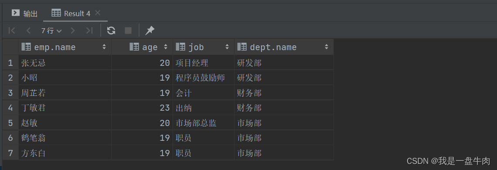Select row number 3

(10, 93)
